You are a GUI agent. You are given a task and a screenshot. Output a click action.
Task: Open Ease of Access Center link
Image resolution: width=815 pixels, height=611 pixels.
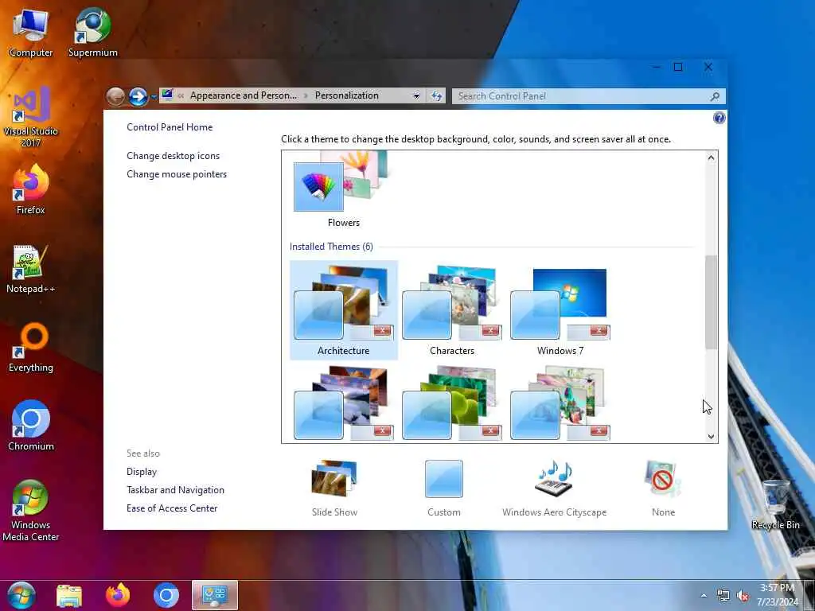point(172,508)
